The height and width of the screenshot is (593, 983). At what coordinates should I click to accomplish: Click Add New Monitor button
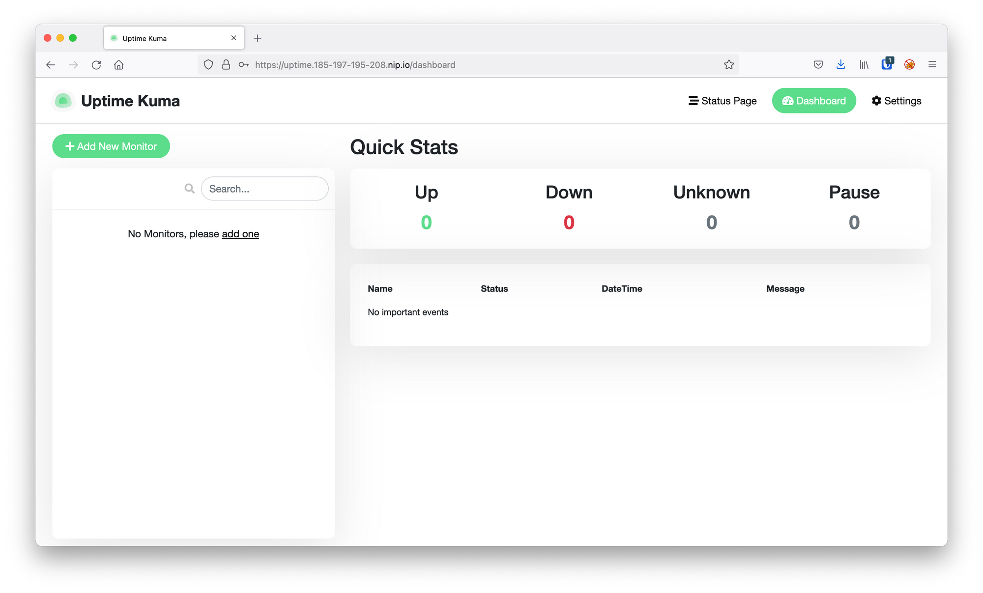coord(111,146)
